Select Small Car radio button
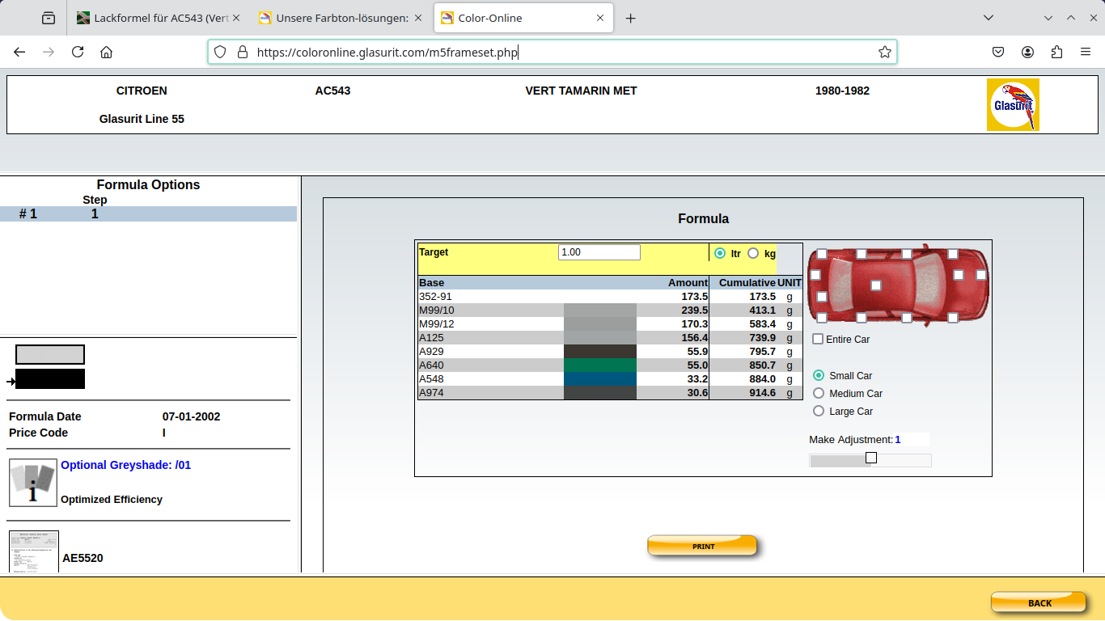This screenshot has height=621, width=1105. point(819,375)
